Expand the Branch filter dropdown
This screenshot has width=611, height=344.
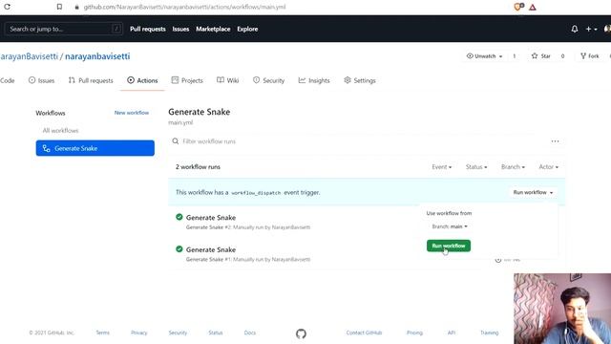pos(513,167)
